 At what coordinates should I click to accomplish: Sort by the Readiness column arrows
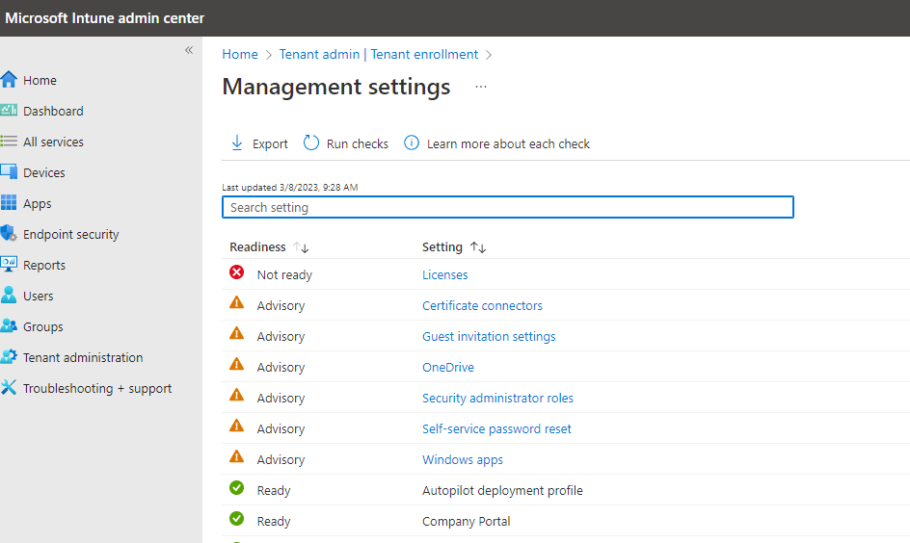301,247
